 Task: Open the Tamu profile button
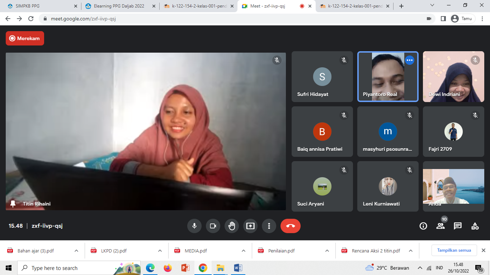pos(463,19)
